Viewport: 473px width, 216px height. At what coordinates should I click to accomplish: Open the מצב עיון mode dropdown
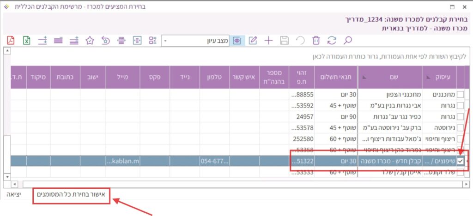pos(166,41)
